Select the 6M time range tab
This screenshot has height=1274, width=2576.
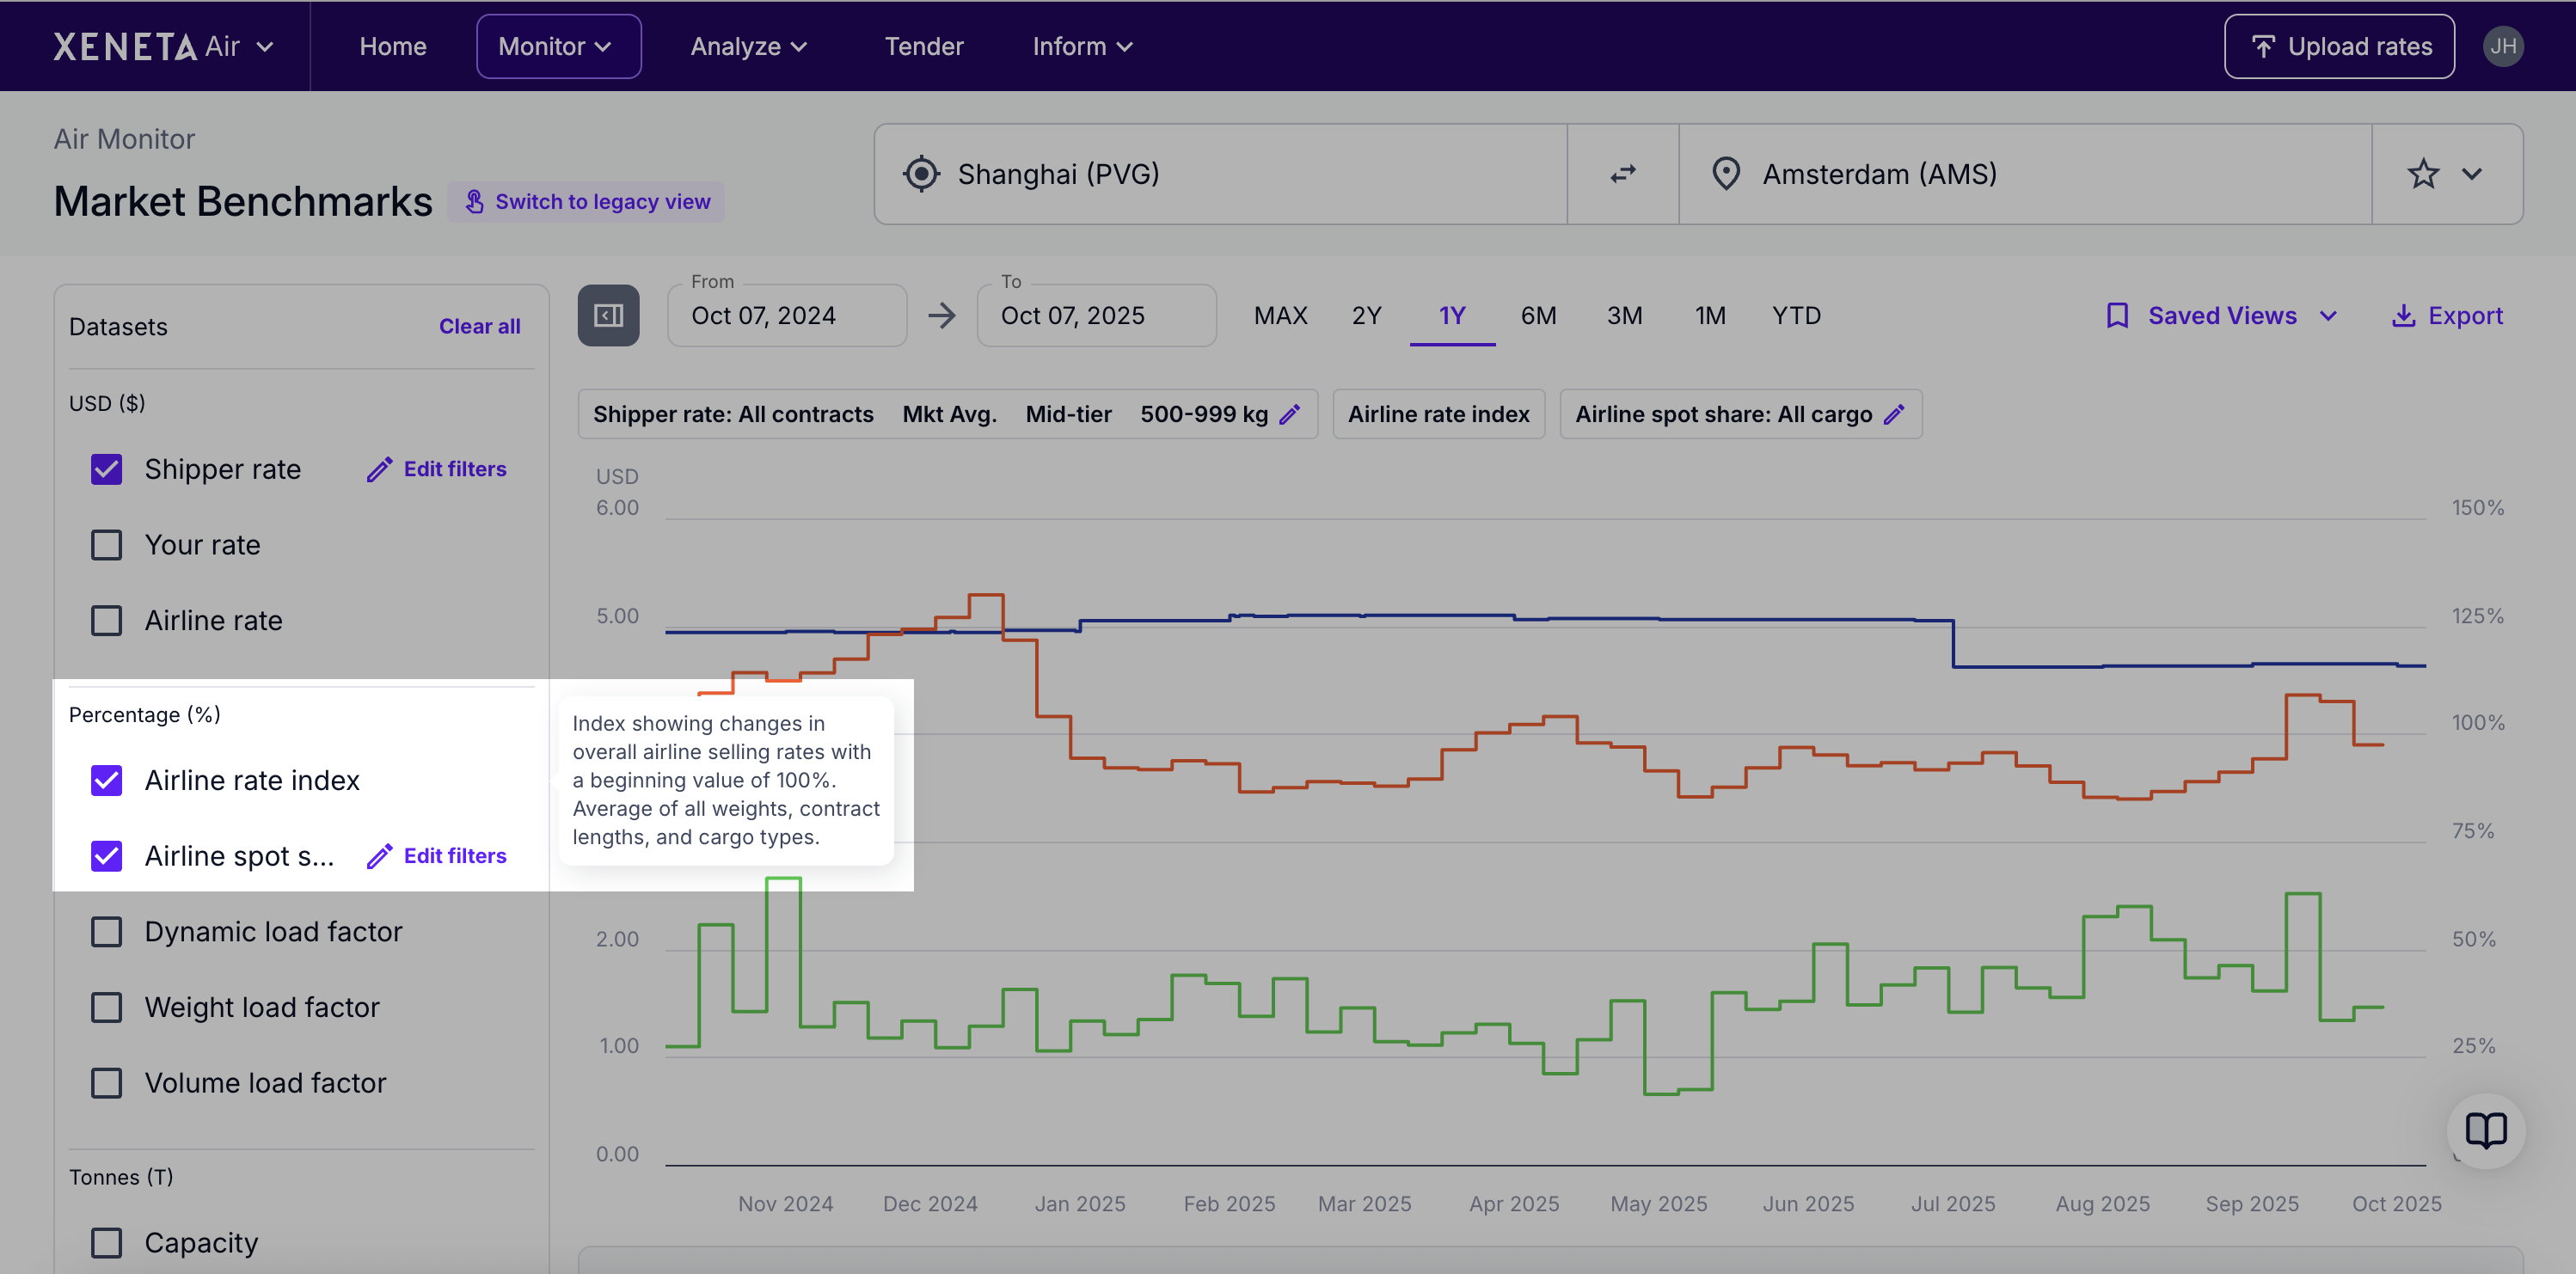coord(1537,316)
